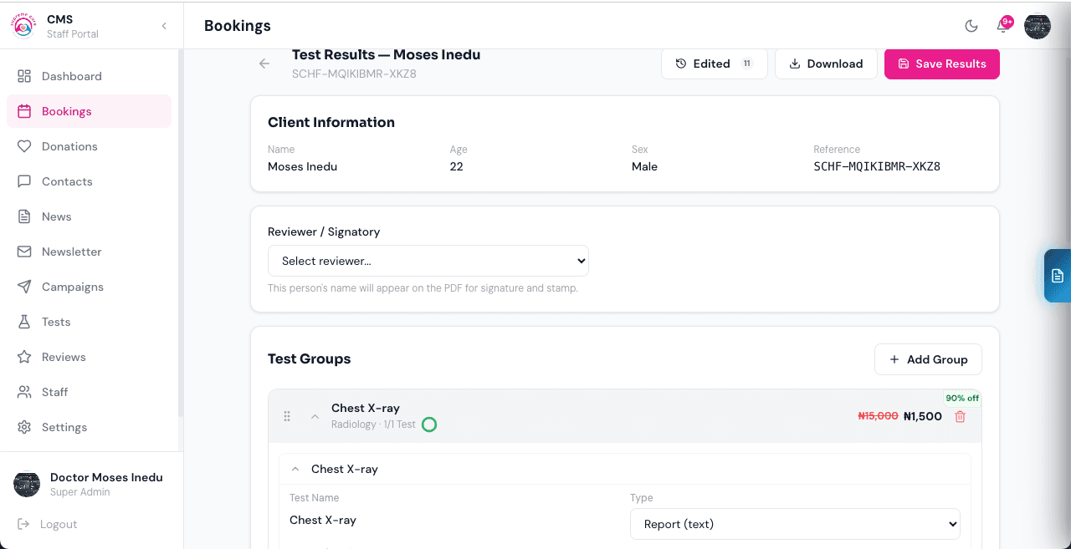Screen dimensions: 1071x549
Task: Open the Donations menu item
Action: (x=89, y=146)
